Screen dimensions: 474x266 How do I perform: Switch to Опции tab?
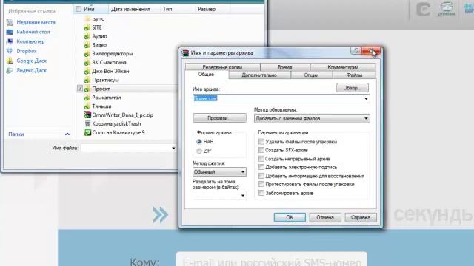pyautogui.click(x=311, y=75)
